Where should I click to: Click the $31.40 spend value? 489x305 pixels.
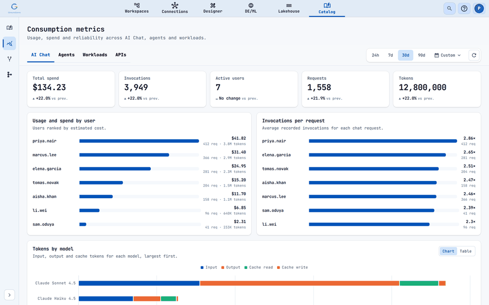[238, 152]
